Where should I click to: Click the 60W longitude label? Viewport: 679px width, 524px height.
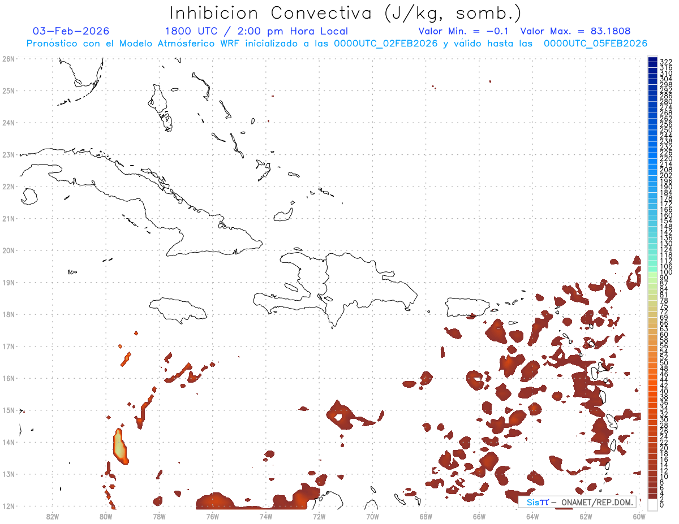[639, 516]
